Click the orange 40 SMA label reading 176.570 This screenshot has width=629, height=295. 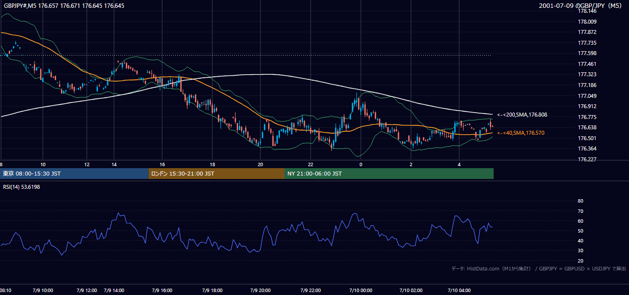(520, 133)
